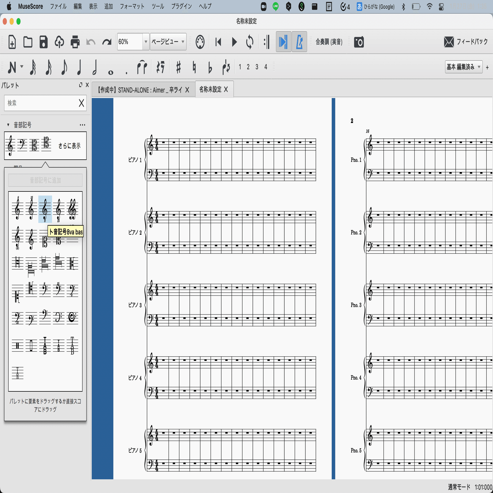Undo the last action

[x=91, y=42]
